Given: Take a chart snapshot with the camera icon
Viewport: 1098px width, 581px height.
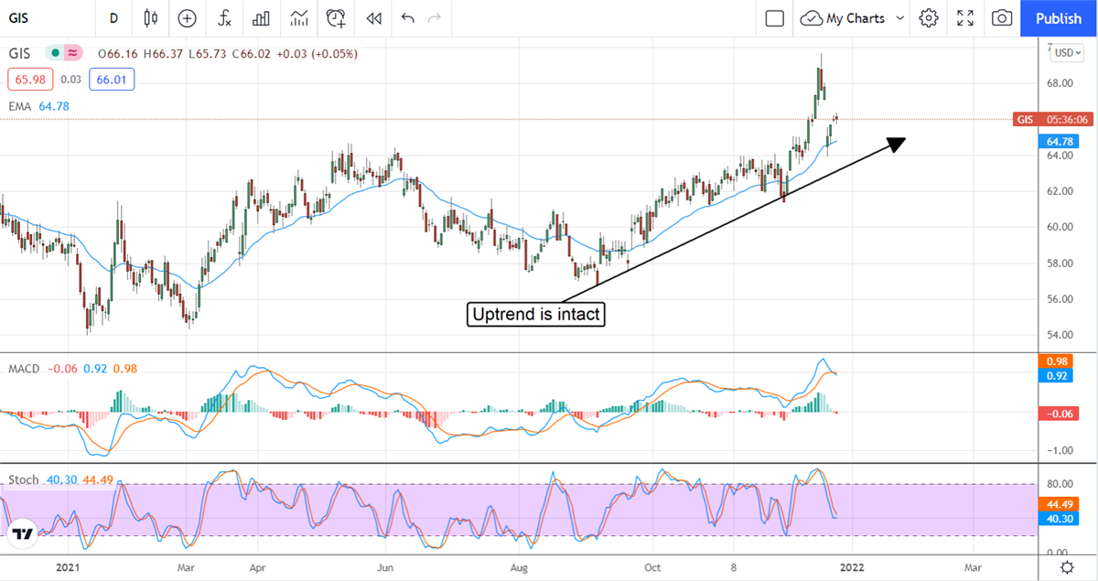Looking at the screenshot, I should (1002, 18).
